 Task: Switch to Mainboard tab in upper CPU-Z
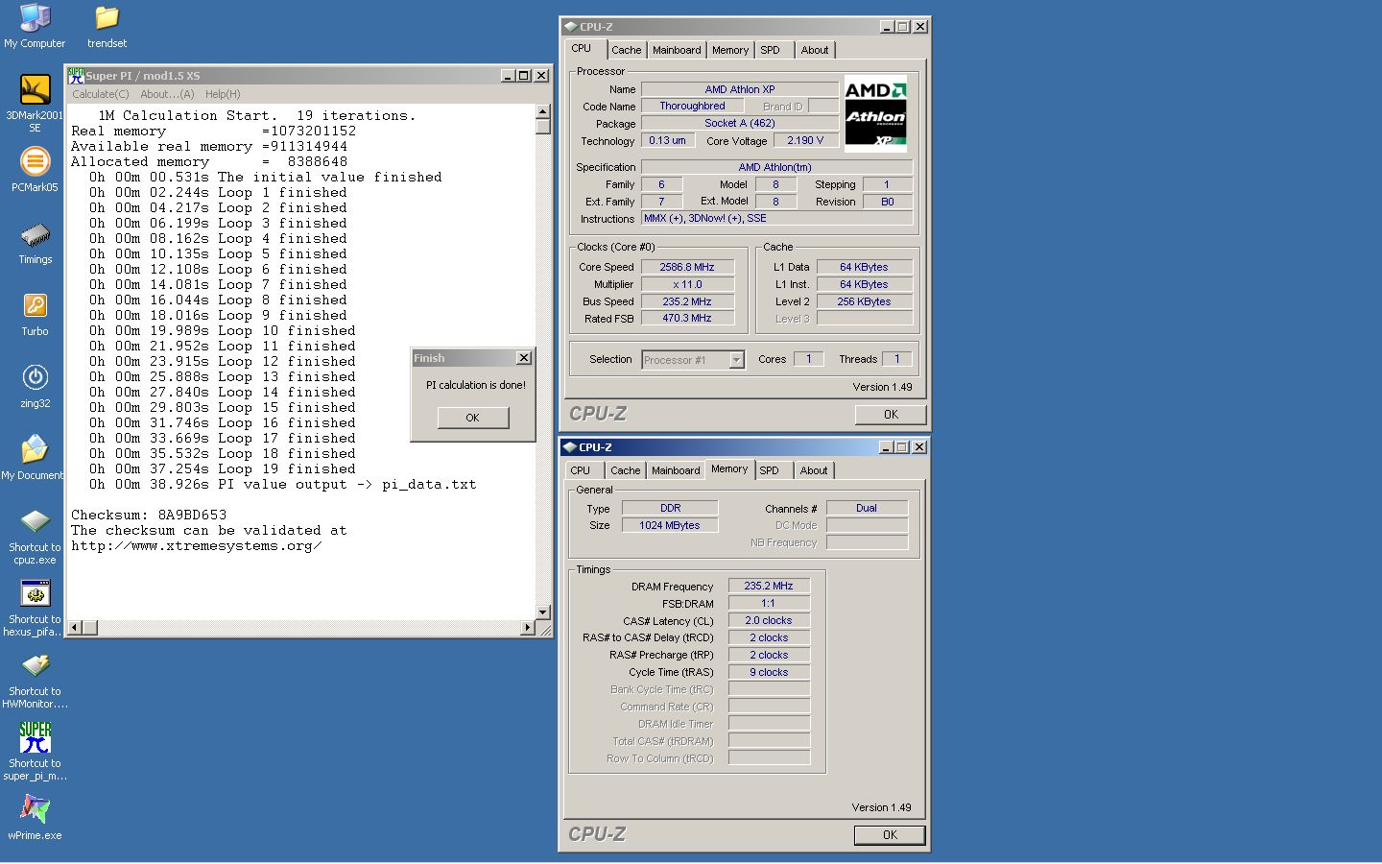tap(677, 50)
